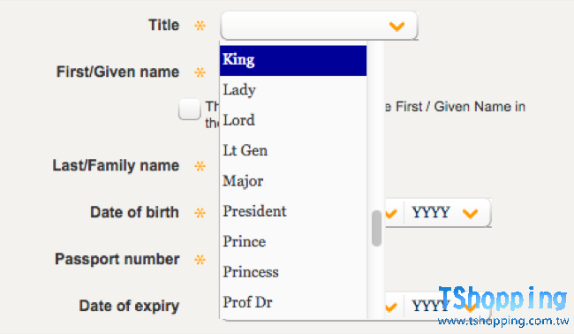
Task: Open the www.tshopping.com.tw link
Action: (503, 321)
